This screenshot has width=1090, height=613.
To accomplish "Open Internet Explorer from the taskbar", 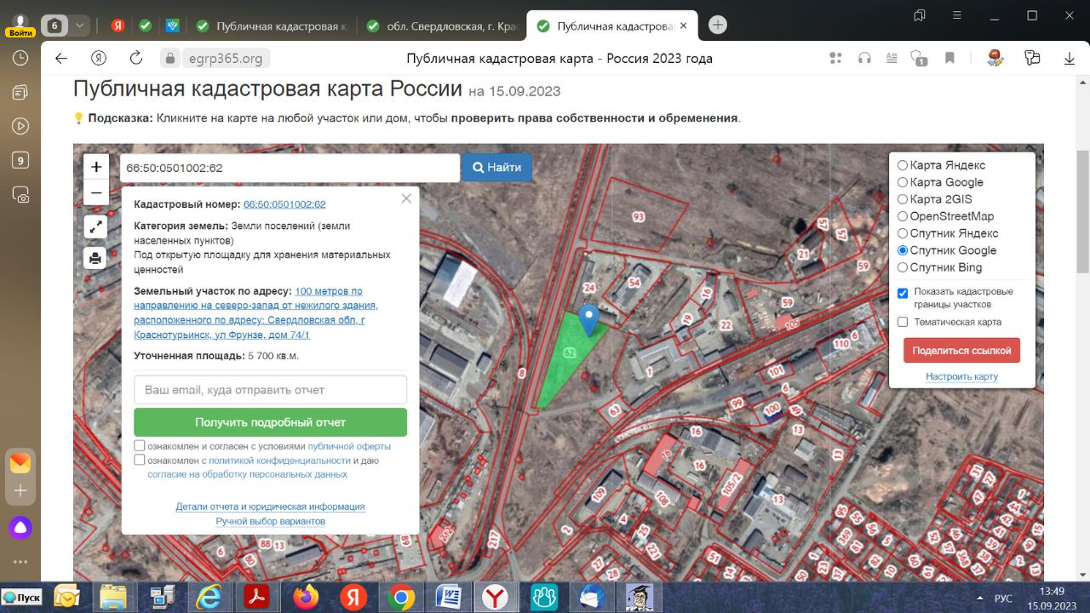I will coord(209,597).
